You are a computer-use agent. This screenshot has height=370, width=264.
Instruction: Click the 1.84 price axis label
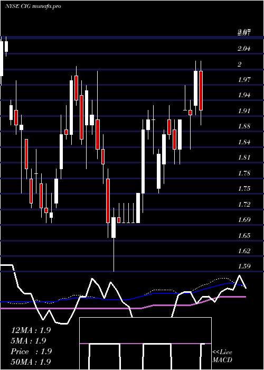(x=244, y=142)
